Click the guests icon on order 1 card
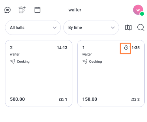The height and width of the screenshot is (122, 147). coord(133,99)
